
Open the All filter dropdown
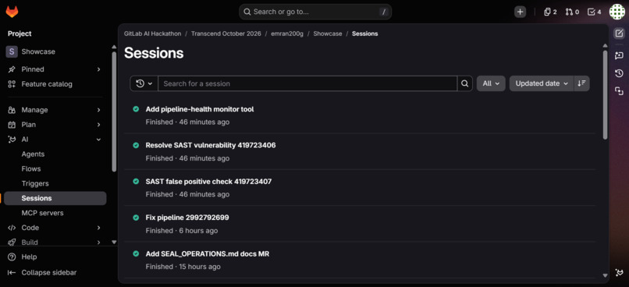click(491, 83)
